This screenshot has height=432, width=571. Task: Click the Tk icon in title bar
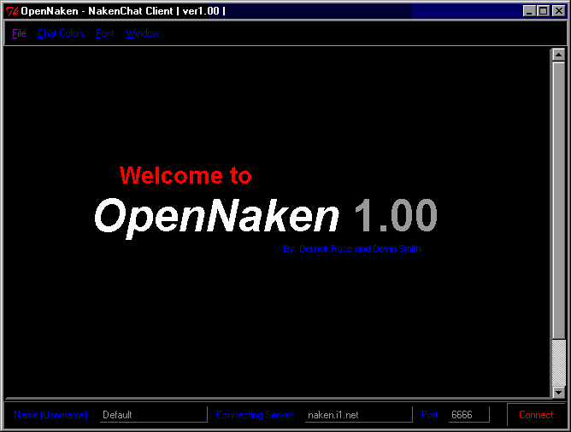click(12, 11)
